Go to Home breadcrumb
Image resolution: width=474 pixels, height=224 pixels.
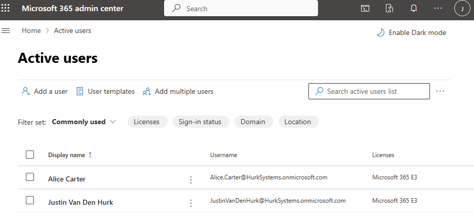click(31, 30)
